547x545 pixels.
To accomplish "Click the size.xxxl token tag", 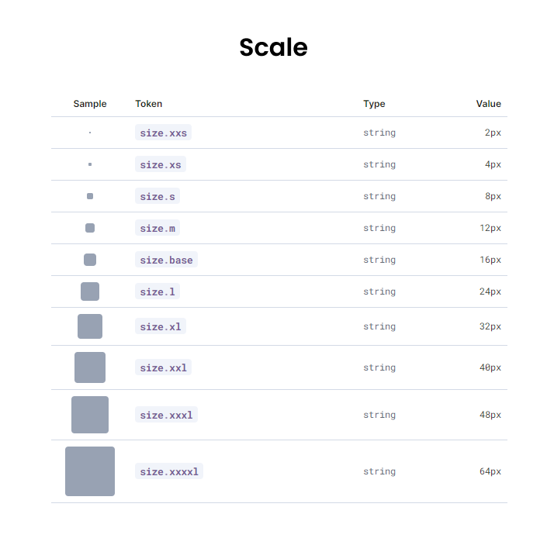I will [x=166, y=415].
